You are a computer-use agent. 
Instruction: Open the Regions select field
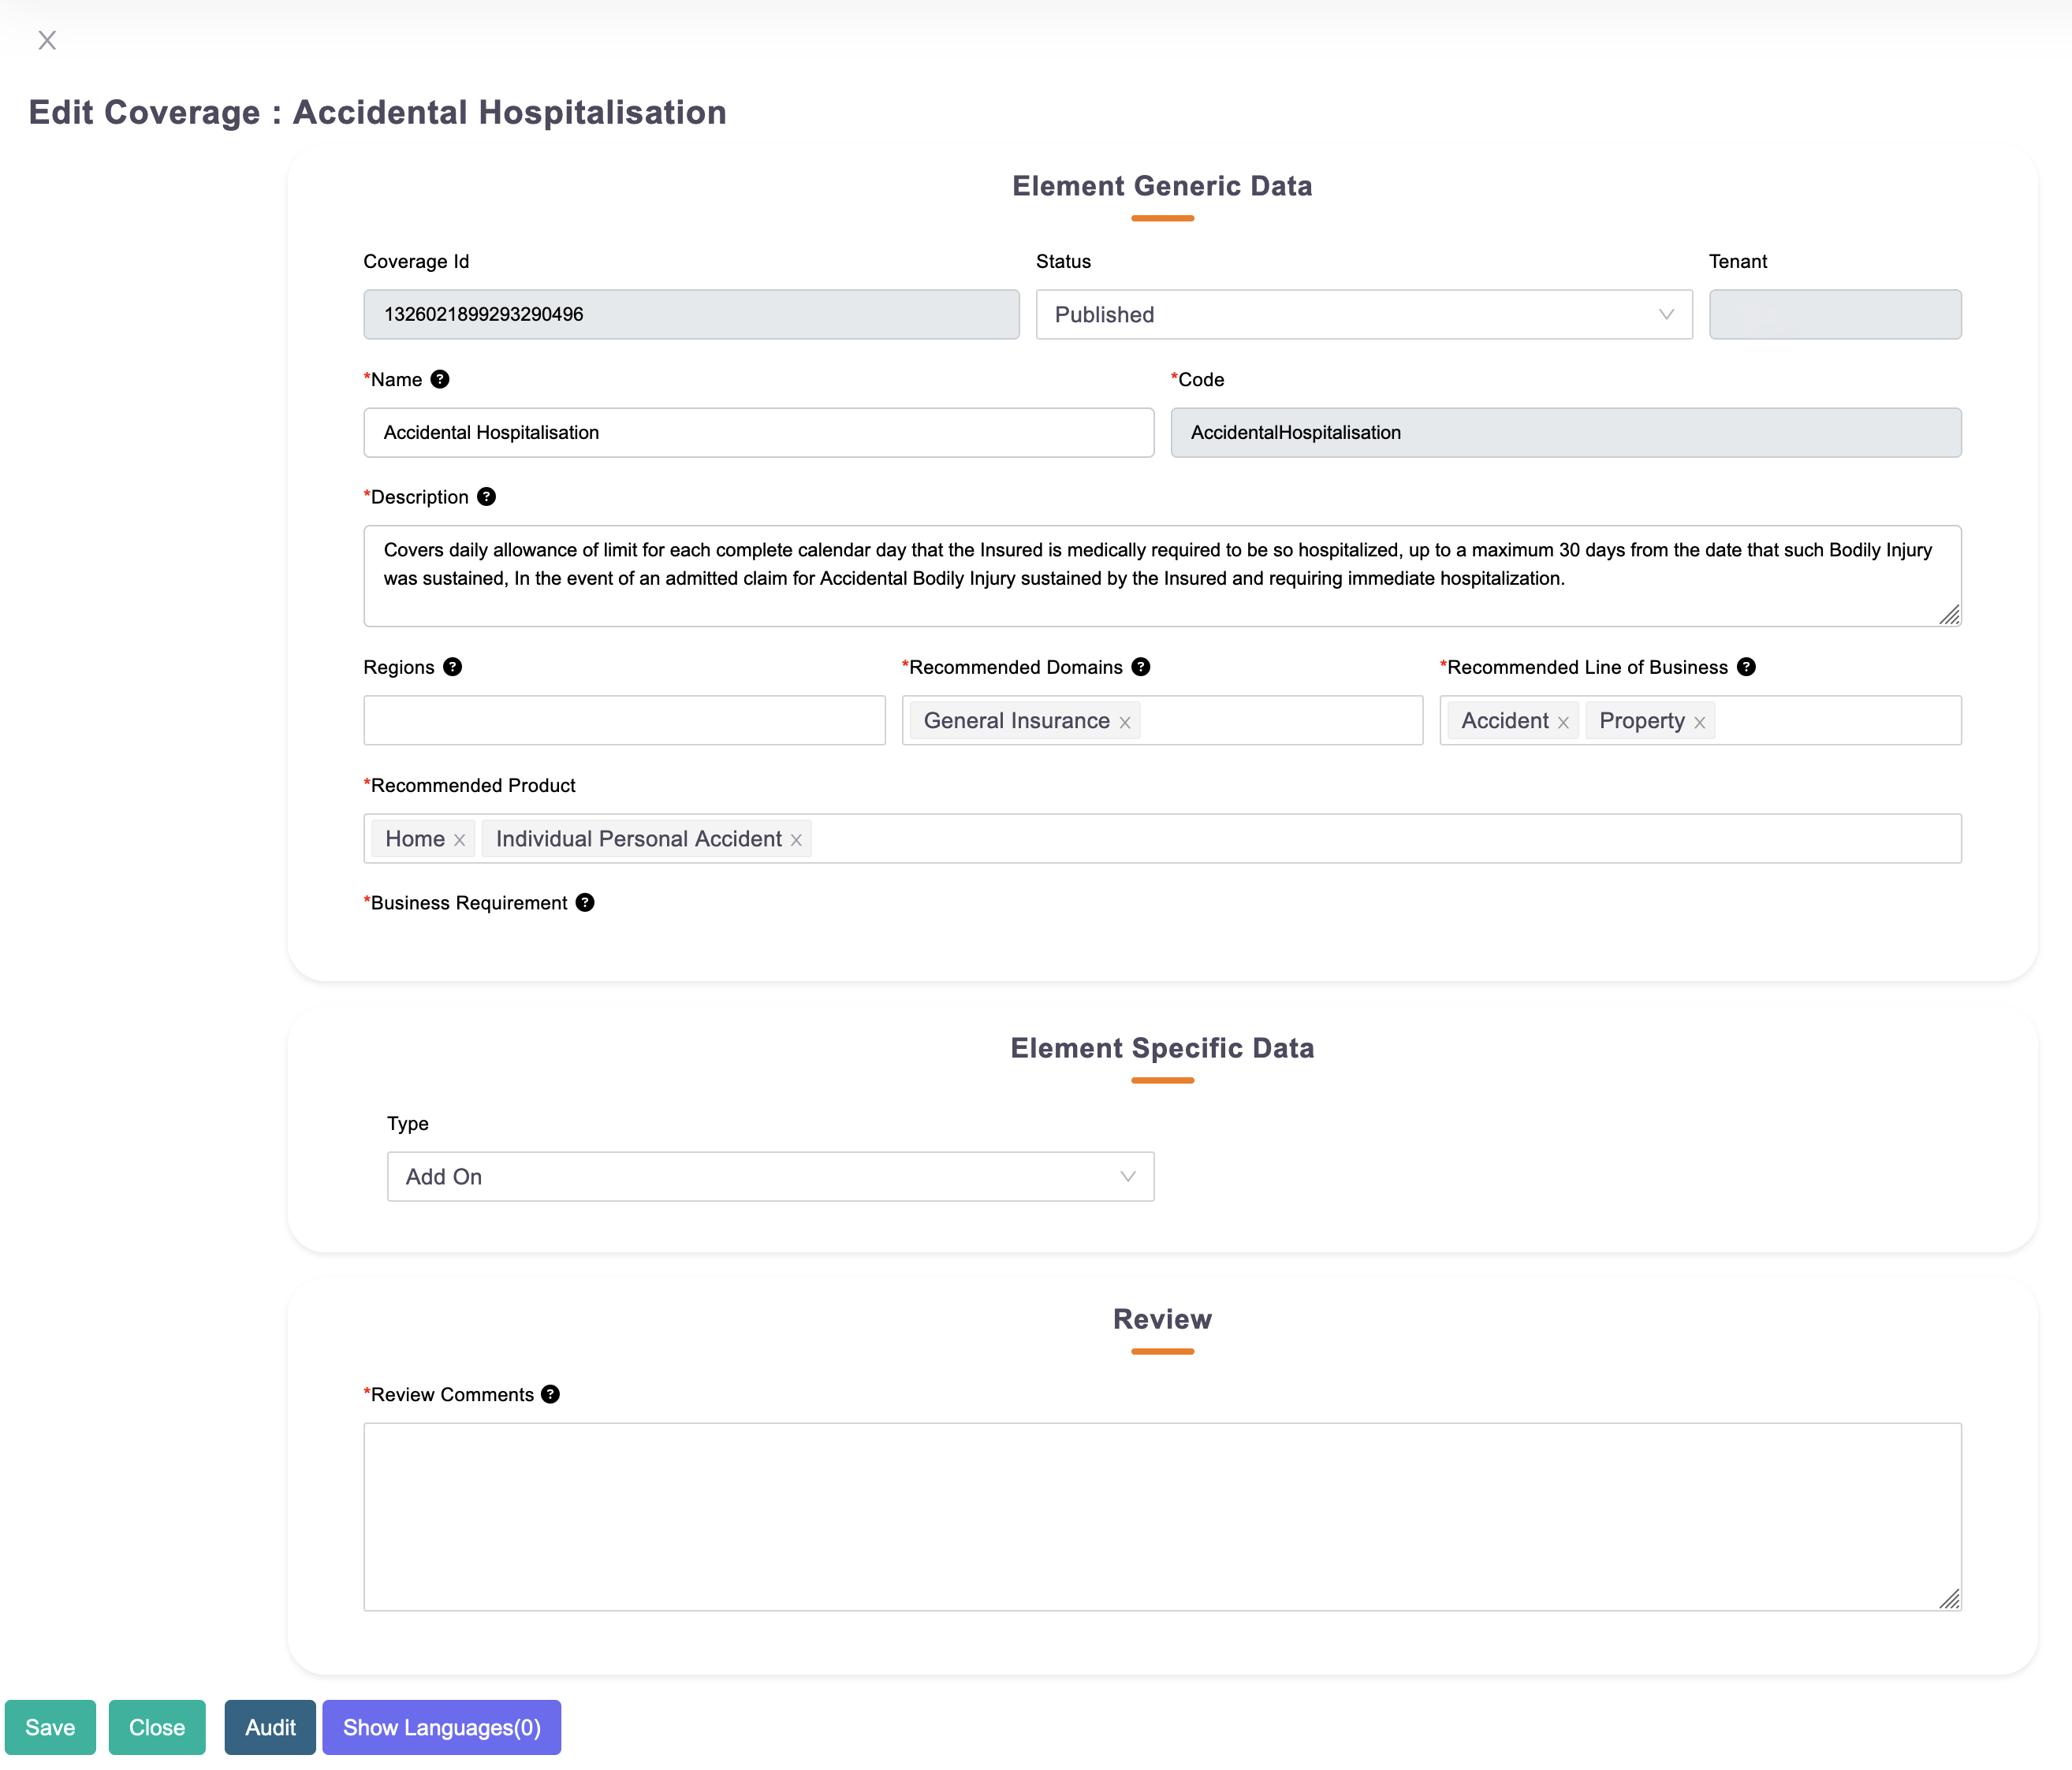coord(624,720)
